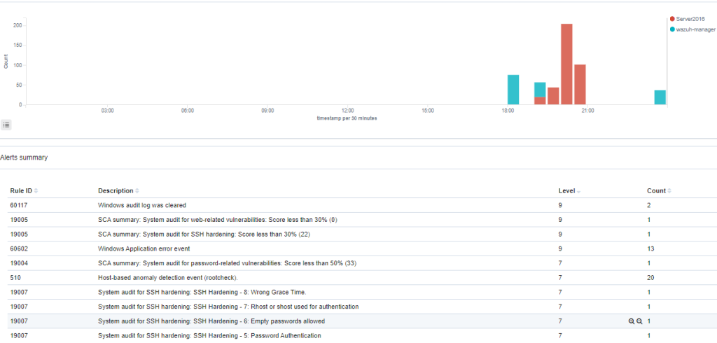Click the Level column sort arrow

579,191
